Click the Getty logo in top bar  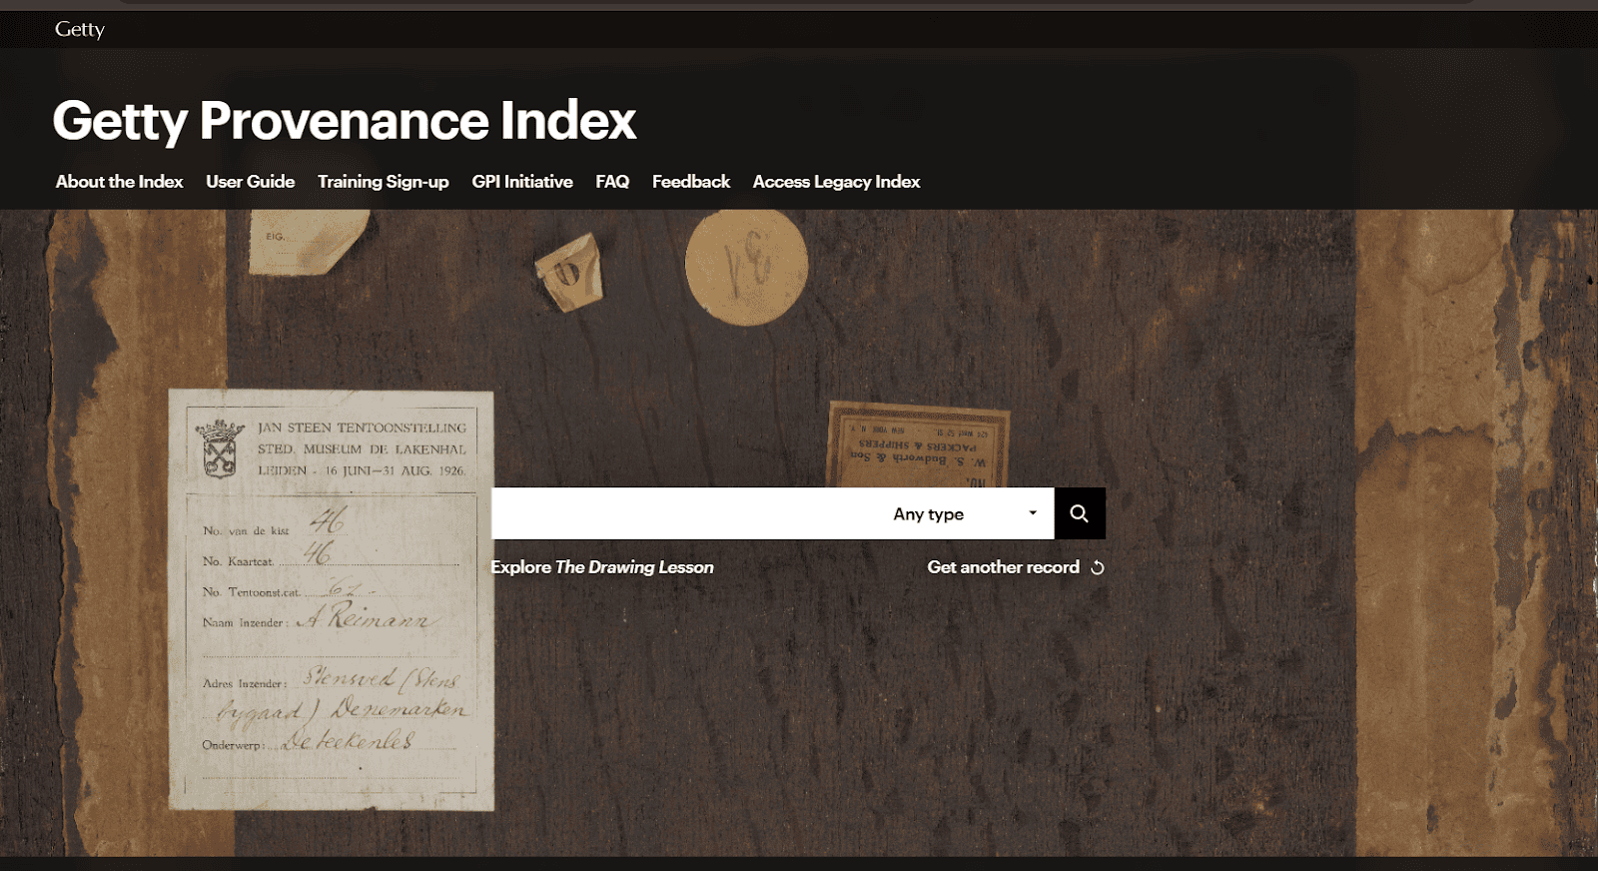tap(80, 29)
